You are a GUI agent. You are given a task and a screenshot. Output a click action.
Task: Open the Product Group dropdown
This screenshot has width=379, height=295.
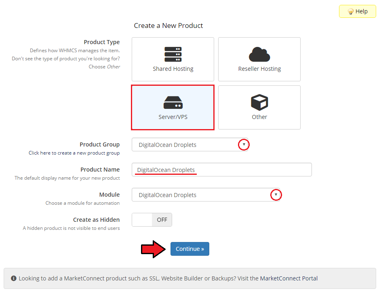tap(190, 145)
